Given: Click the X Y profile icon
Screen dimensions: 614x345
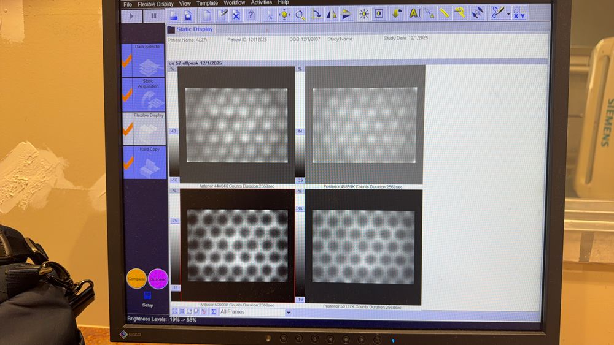Looking at the screenshot, I should click(x=519, y=12).
